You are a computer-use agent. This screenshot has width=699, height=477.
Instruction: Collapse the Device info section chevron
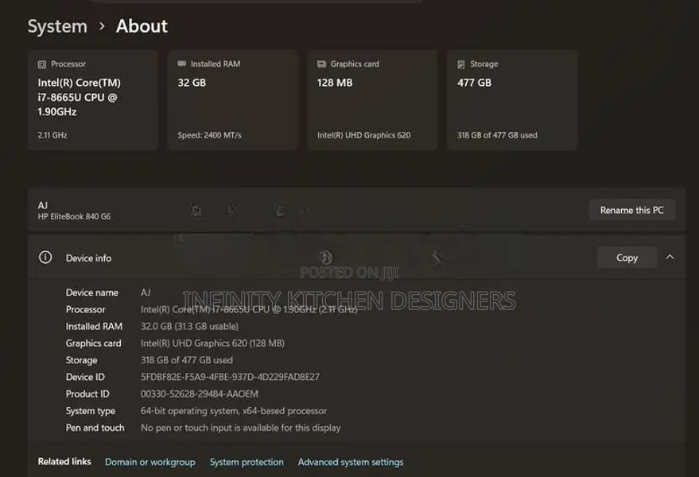(x=670, y=258)
